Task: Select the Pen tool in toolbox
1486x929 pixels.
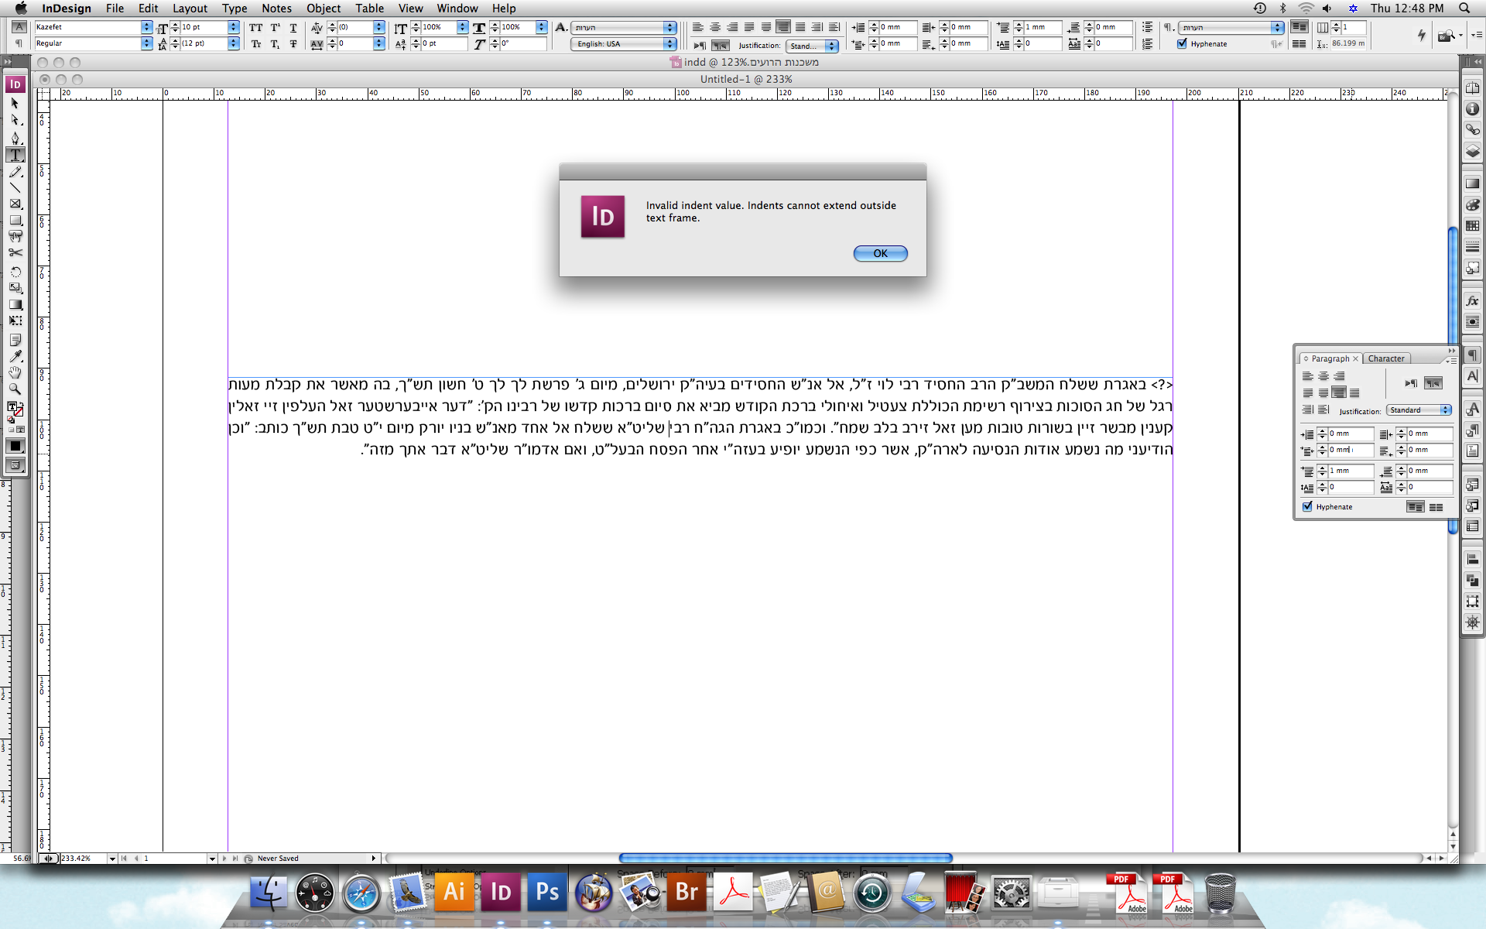Action: click(15, 138)
